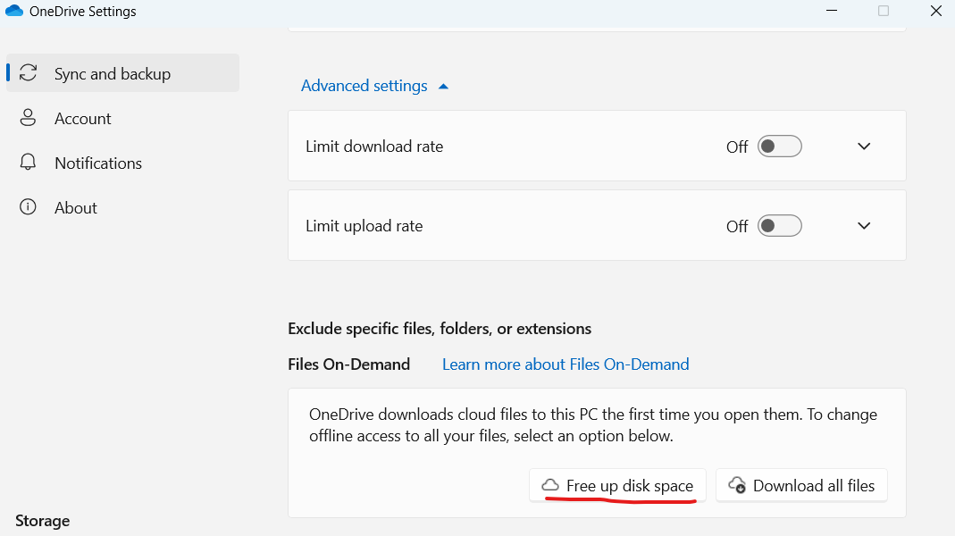Click the Notifications bell icon

[x=28, y=162]
